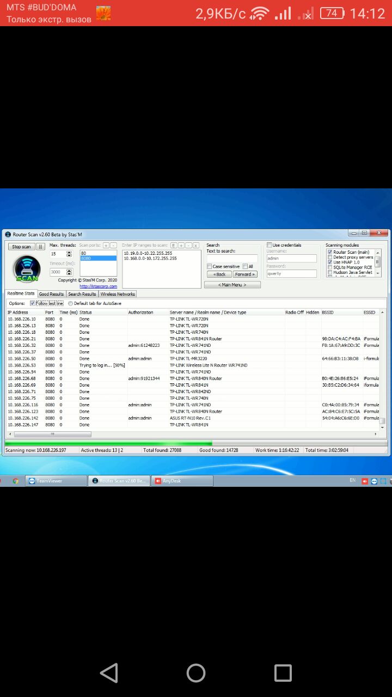
Task: Open the IP ranges editor via E button
Action: 174,246
